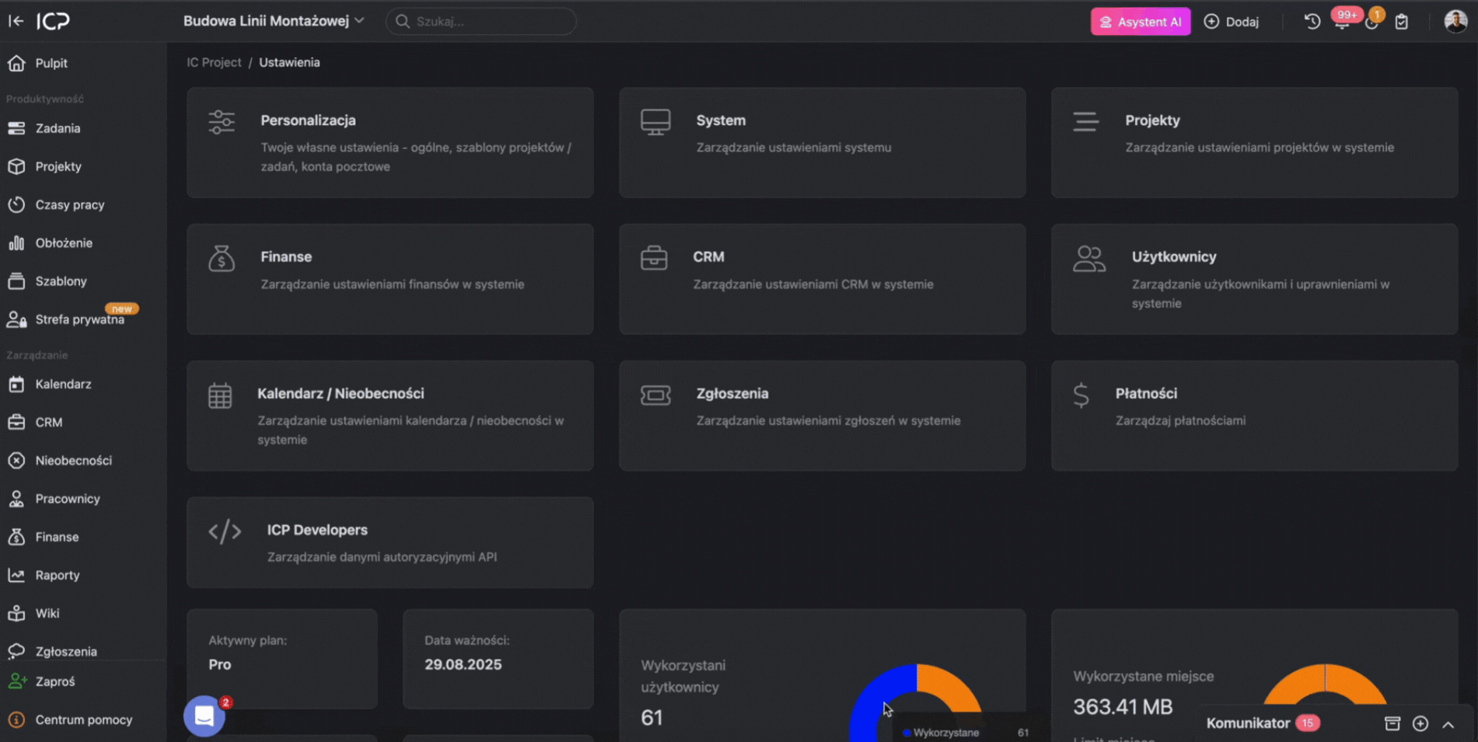Click the Zgłoszenia sidebar icon
Viewport: 1478px width, 742px height.
click(16, 651)
